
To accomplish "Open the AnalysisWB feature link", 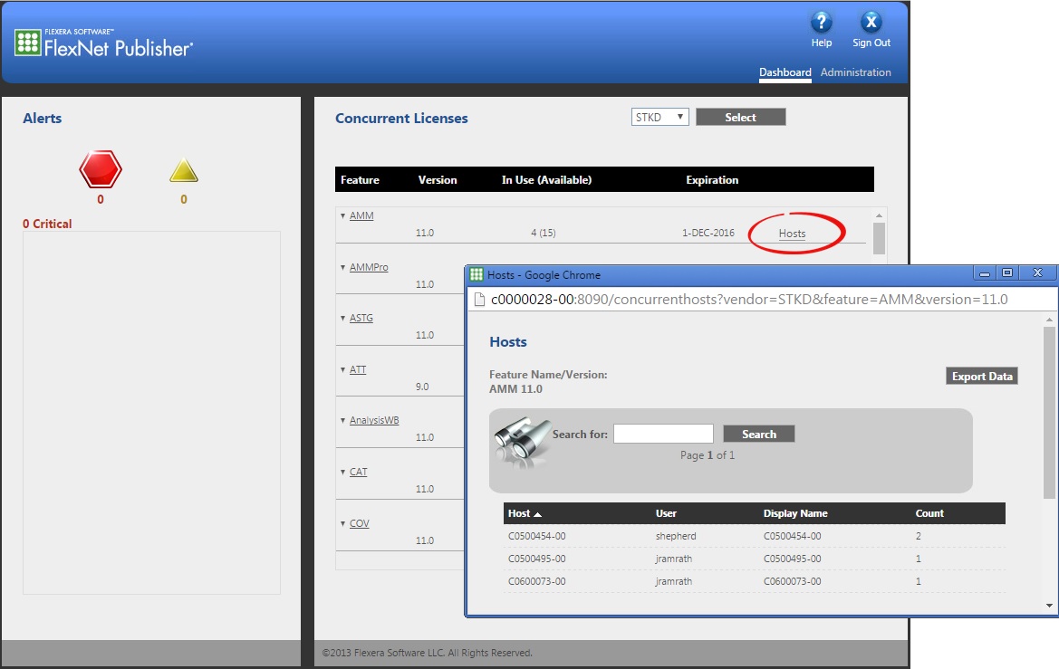I will (x=374, y=420).
